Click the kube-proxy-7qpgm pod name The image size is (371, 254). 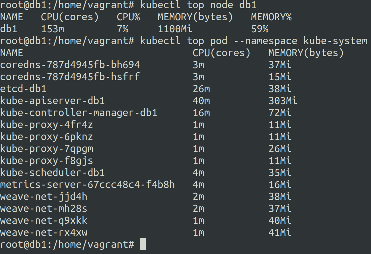click(x=47, y=149)
